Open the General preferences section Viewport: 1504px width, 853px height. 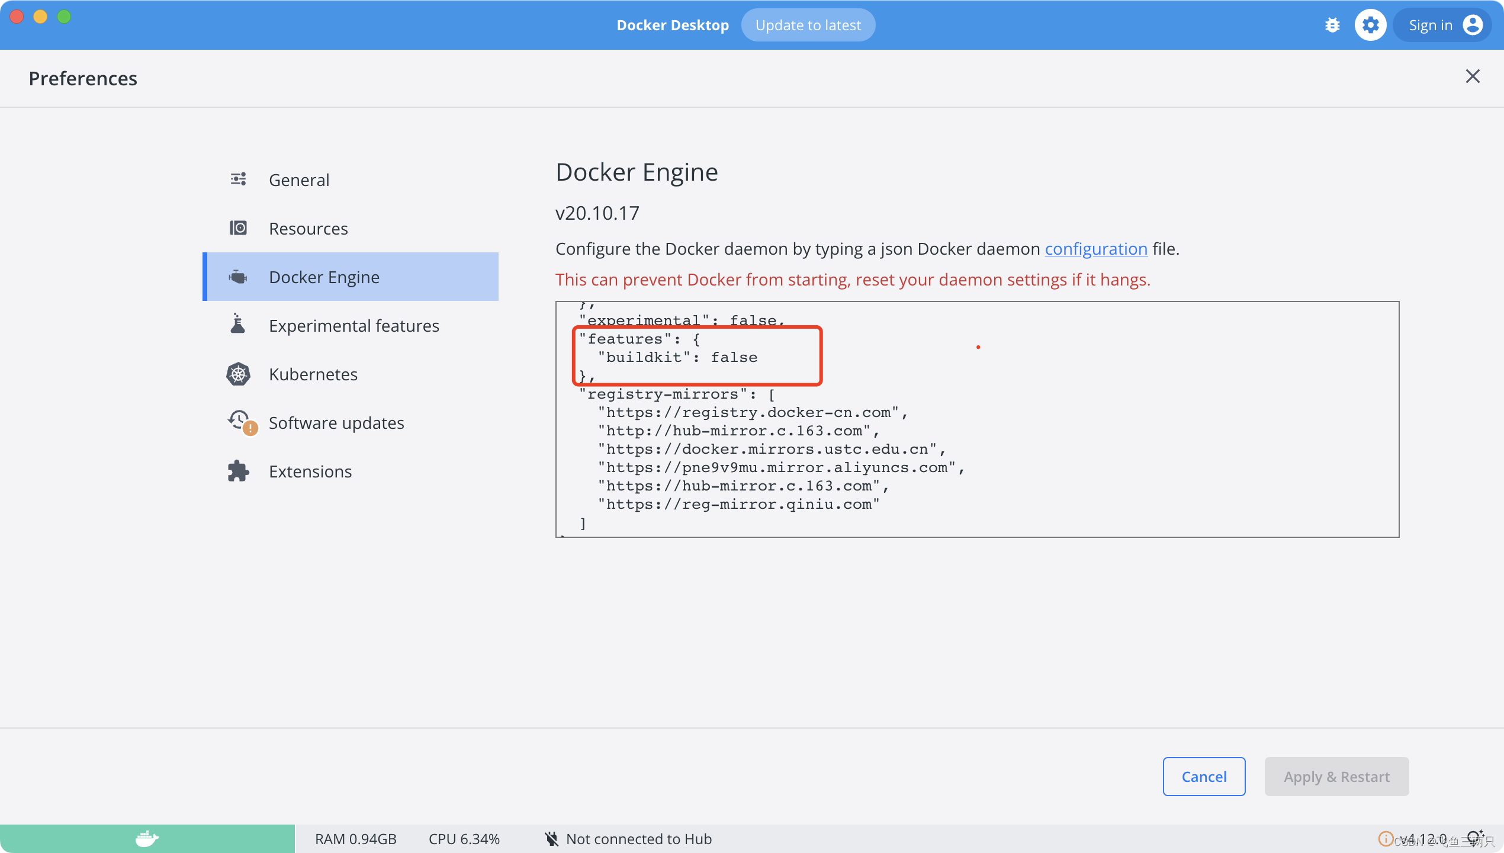[x=351, y=179]
